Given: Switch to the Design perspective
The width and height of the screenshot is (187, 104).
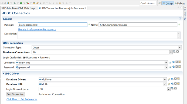Looking at the screenshot, I should pyautogui.click(x=168, y=4).
